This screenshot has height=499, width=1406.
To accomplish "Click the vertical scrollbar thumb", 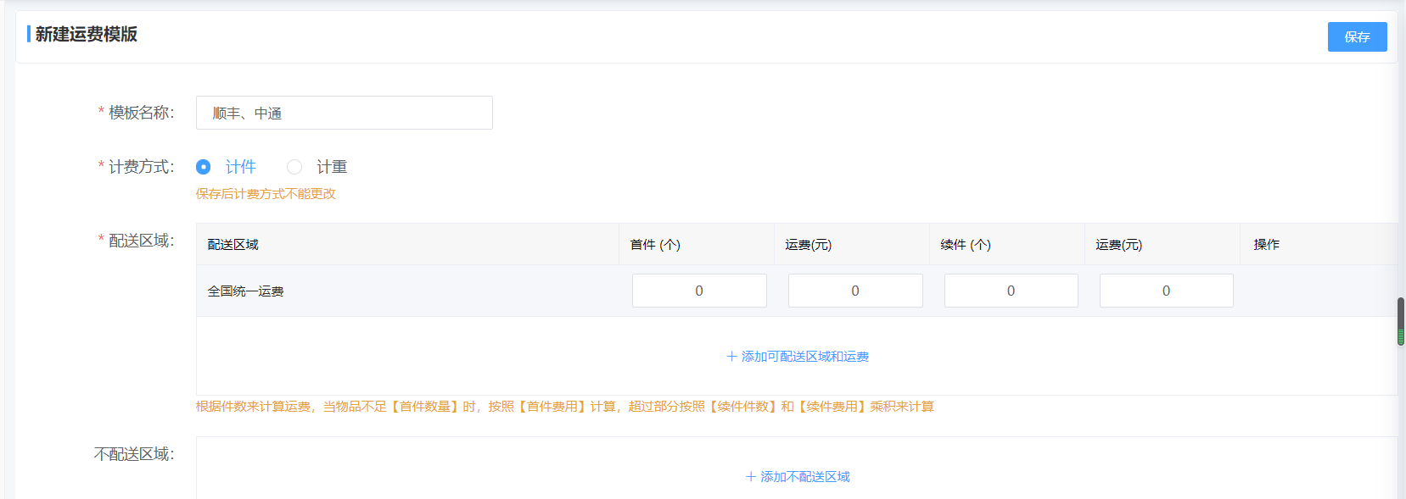I will (x=1400, y=321).
